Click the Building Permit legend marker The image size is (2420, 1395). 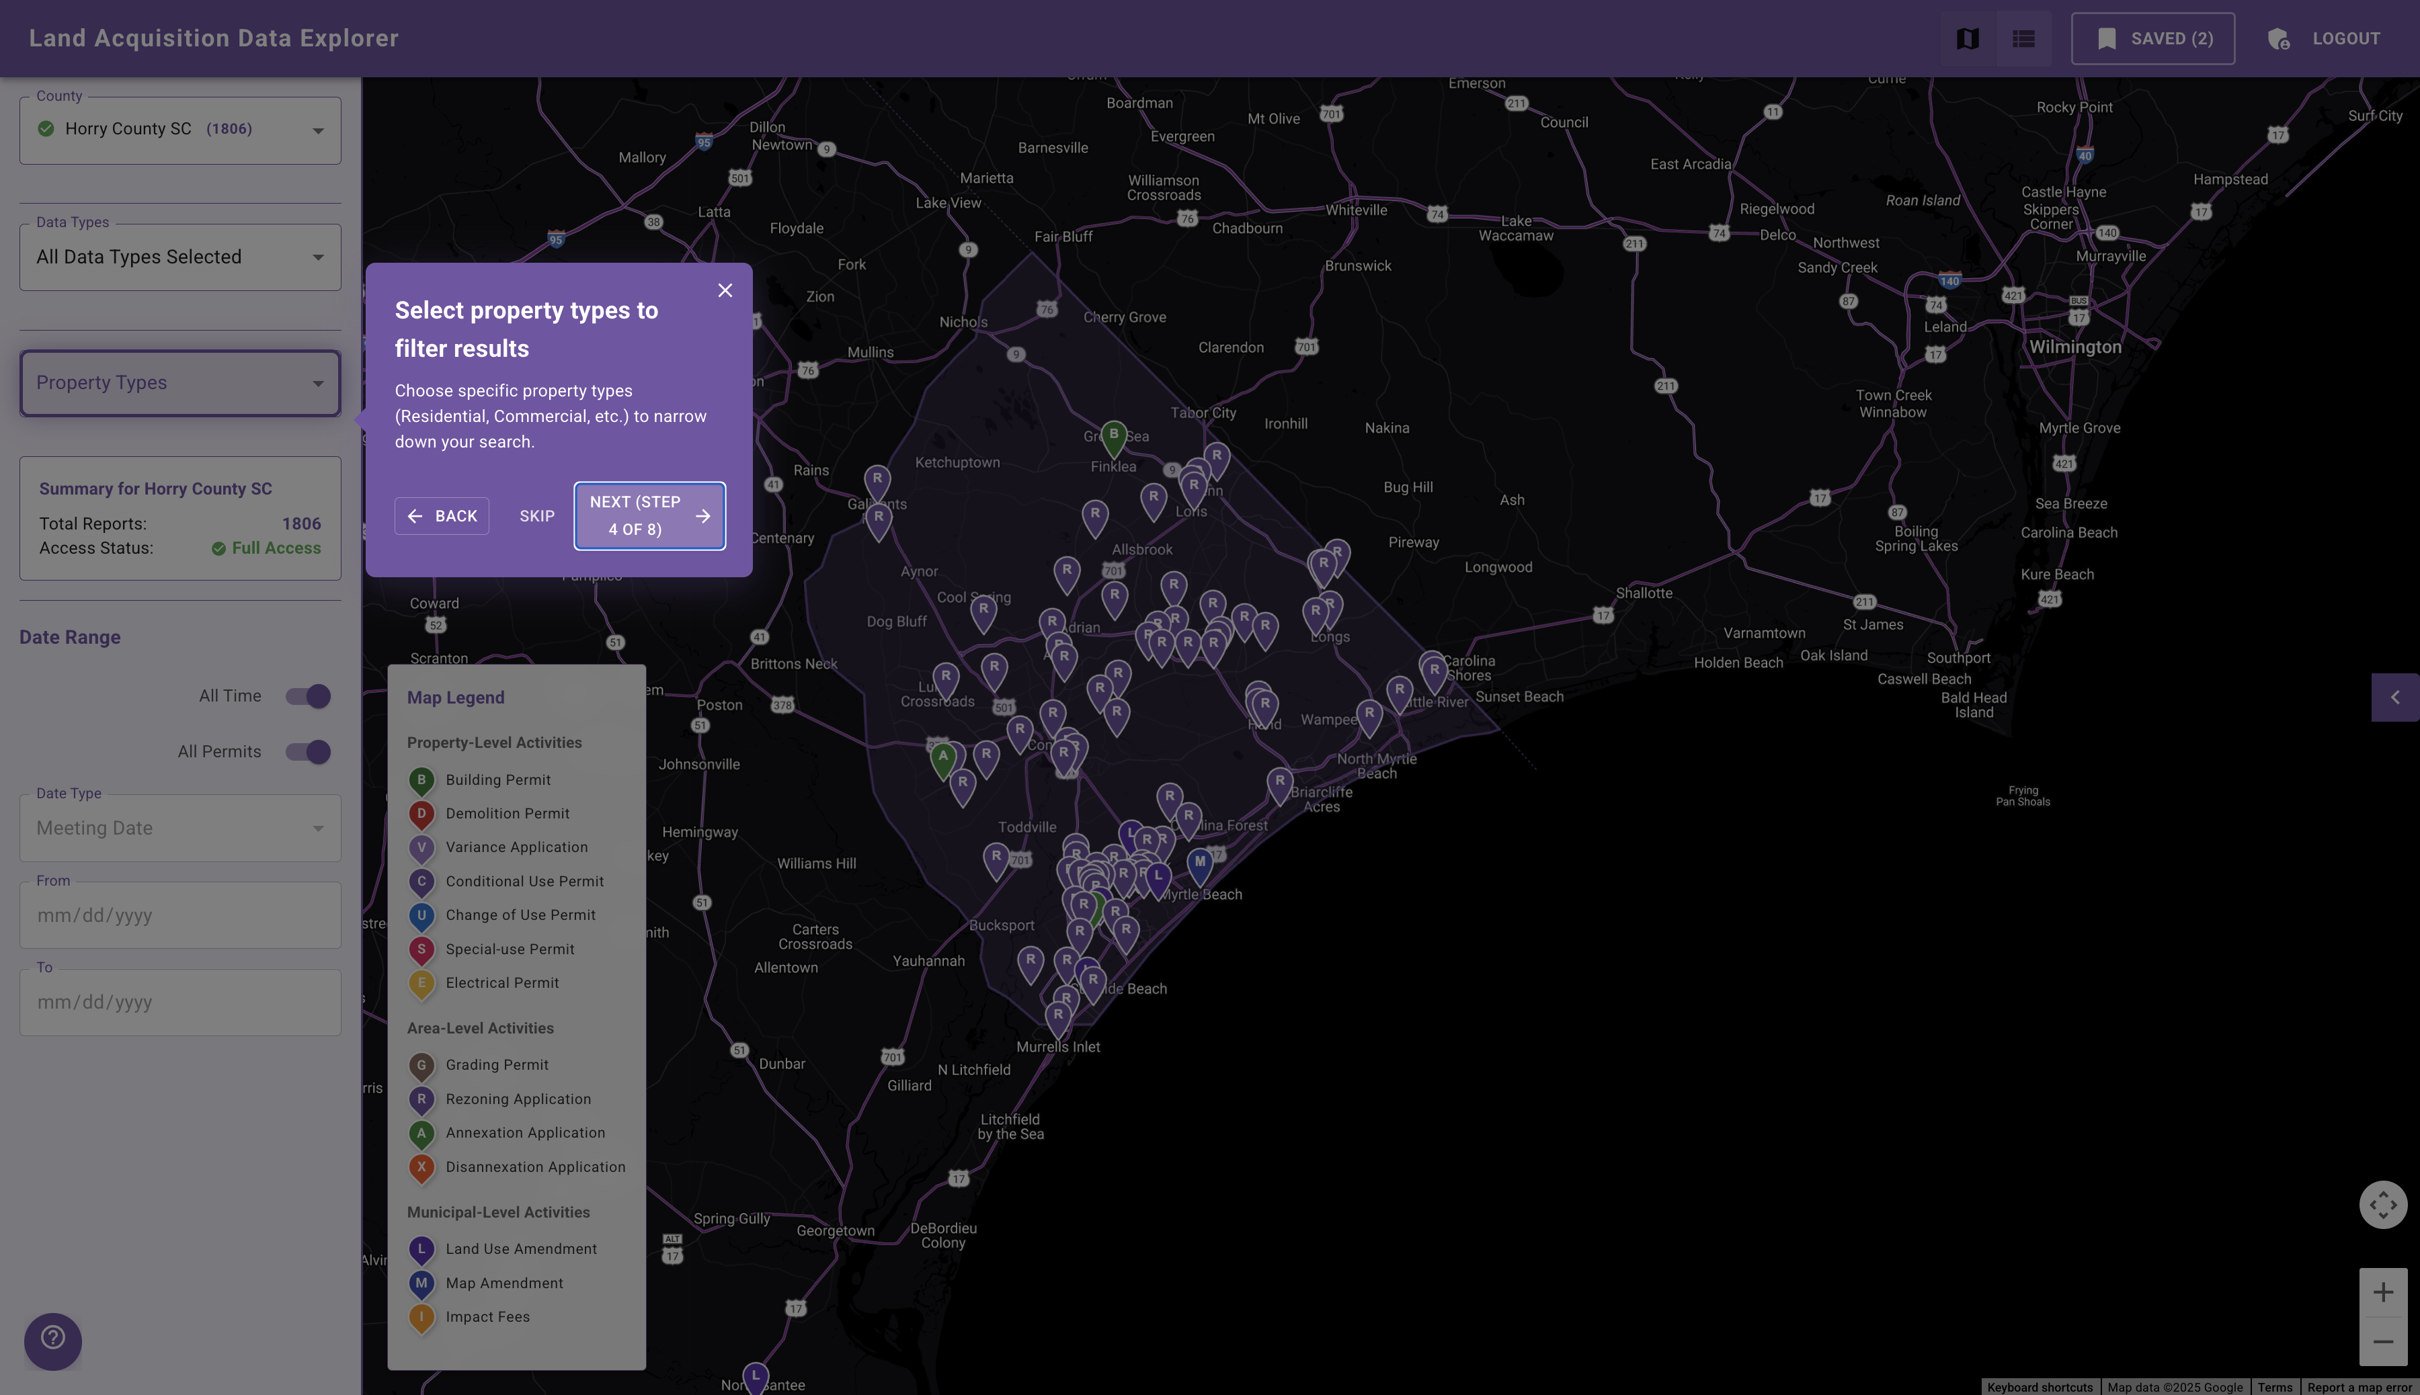click(x=421, y=780)
